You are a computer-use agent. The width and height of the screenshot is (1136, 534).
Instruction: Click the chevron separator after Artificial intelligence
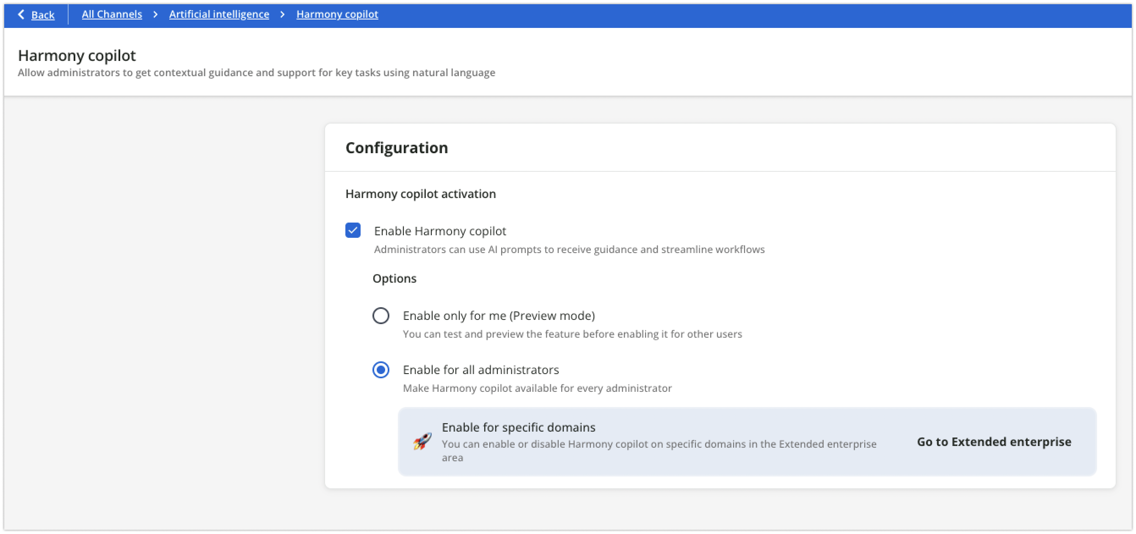pyautogui.click(x=283, y=14)
